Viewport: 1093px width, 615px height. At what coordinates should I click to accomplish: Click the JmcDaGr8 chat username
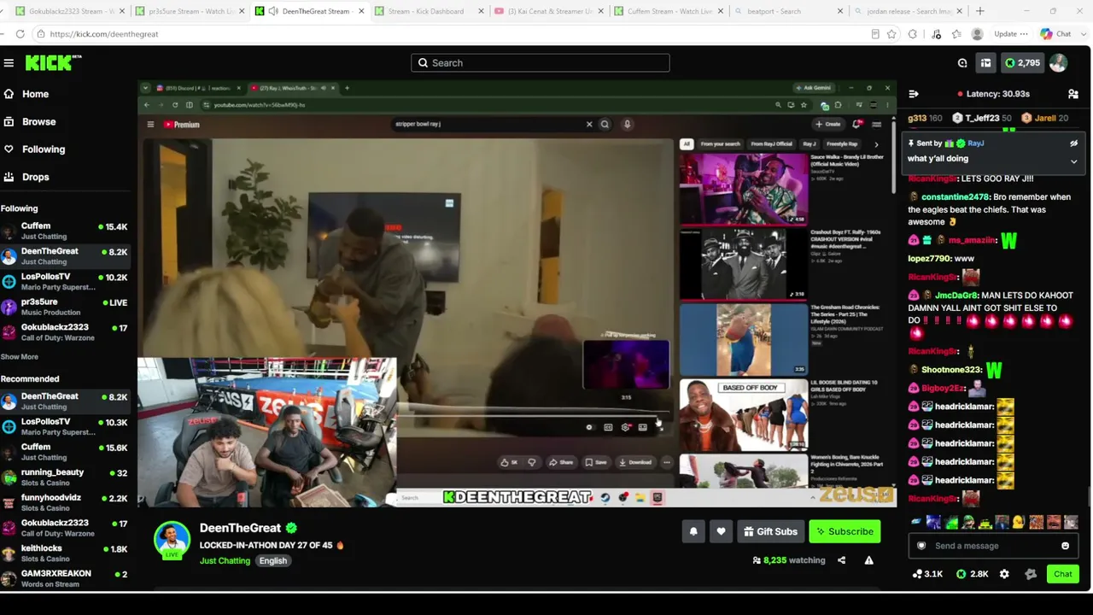pos(956,296)
